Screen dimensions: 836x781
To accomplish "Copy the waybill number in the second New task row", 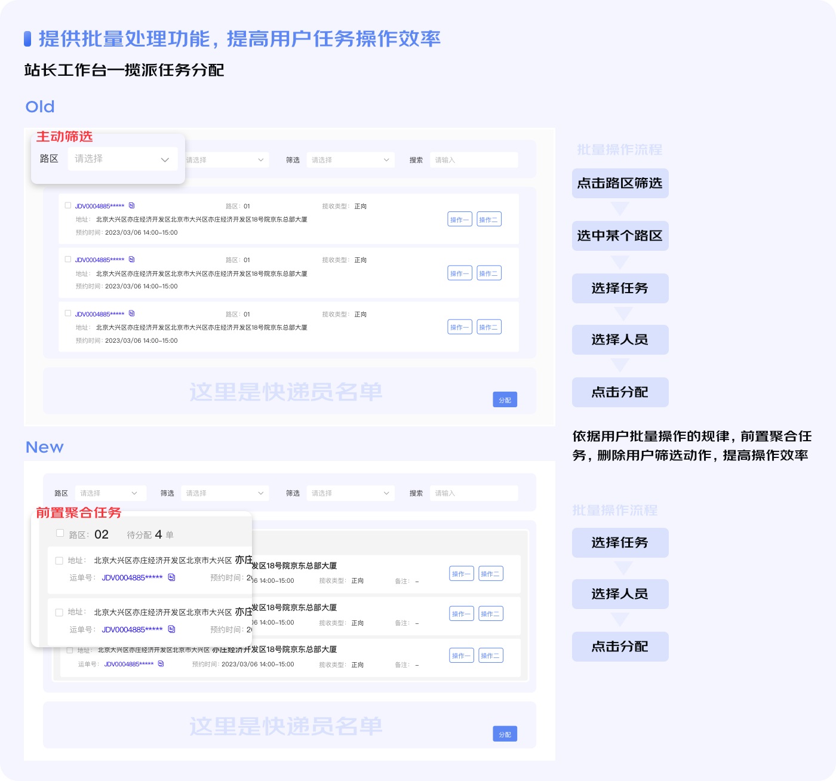I will click(x=171, y=629).
